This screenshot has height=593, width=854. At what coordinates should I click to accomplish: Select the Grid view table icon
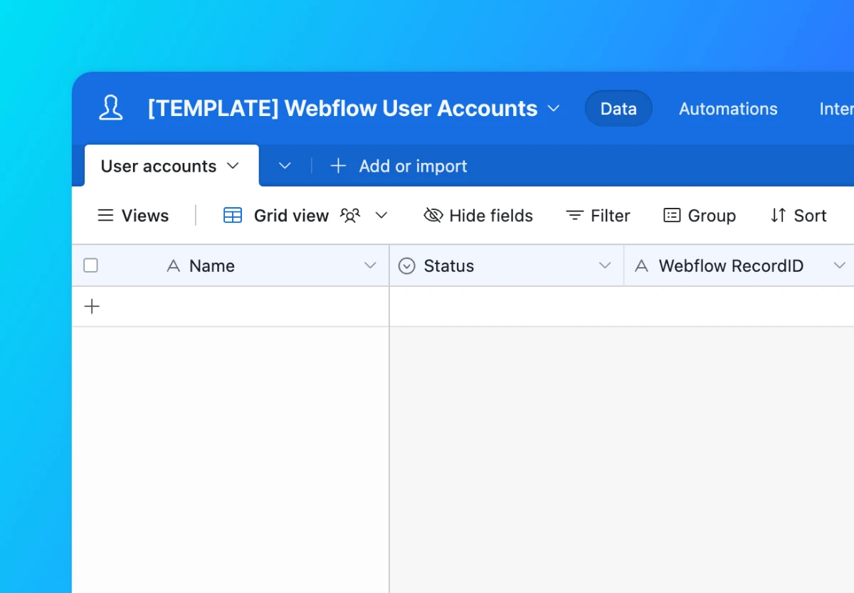pyautogui.click(x=232, y=215)
